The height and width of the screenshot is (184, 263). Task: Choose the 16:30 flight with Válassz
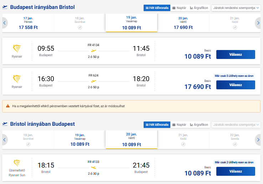pyautogui.click(x=236, y=85)
